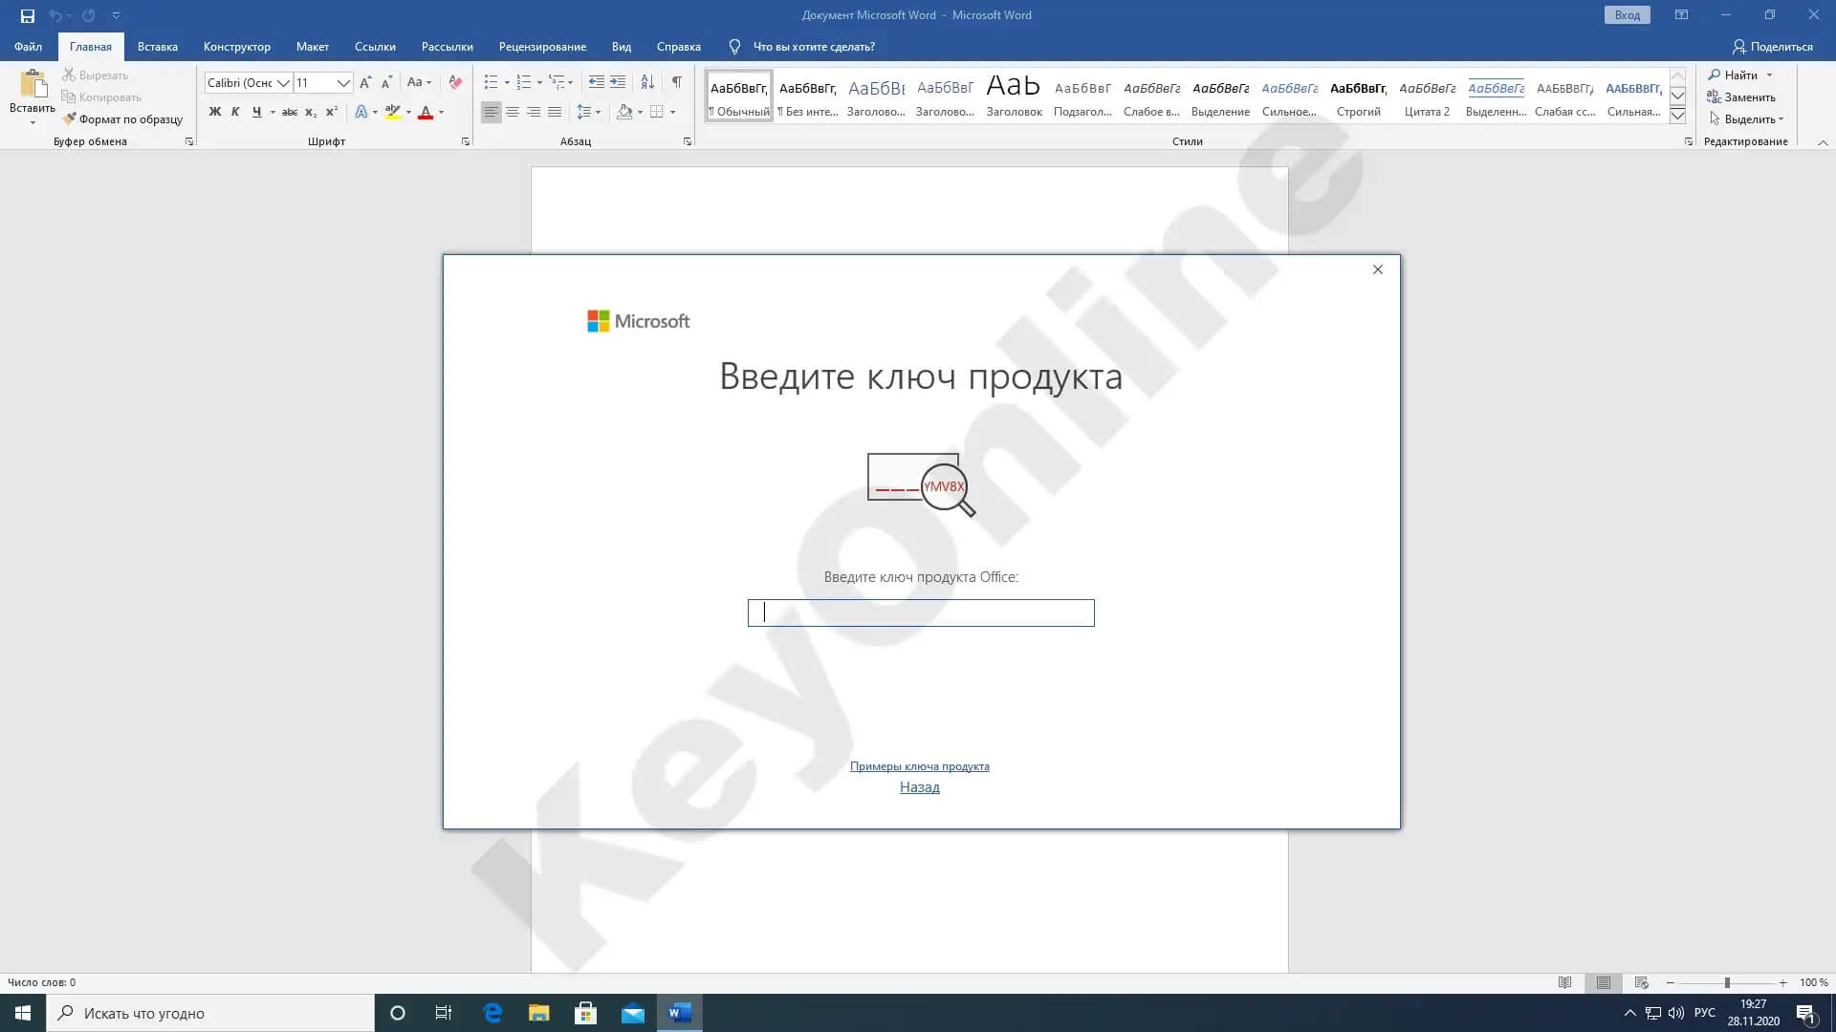Open borders dropdown arrow
Screen dimensions: 1836x1032
(673, 112)
